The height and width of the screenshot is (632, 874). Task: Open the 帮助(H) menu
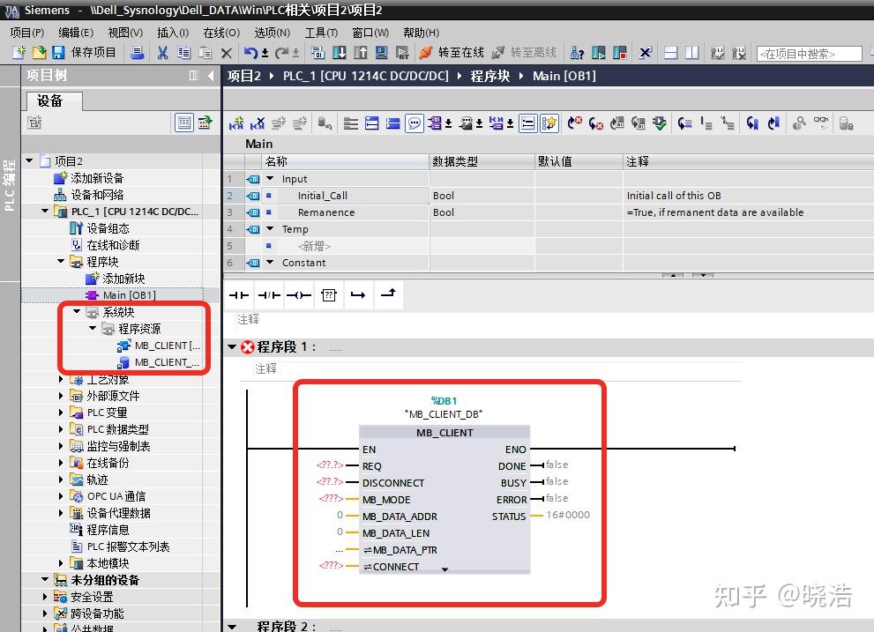pyautogui.click(x=422, y=33)
